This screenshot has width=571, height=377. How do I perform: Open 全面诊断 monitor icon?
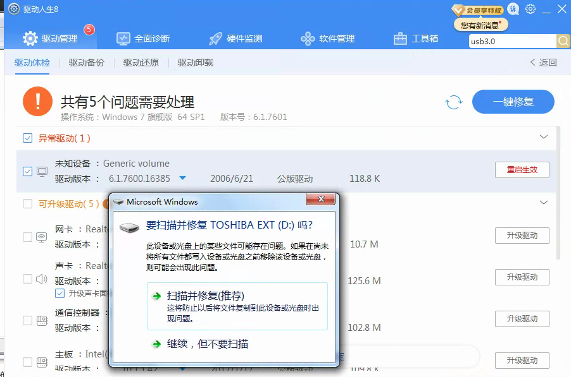coord(123,39)
